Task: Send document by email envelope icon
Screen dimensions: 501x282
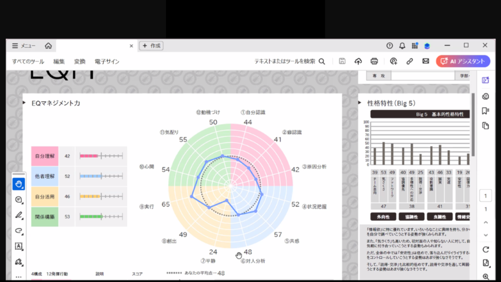Action: (426, 61)
